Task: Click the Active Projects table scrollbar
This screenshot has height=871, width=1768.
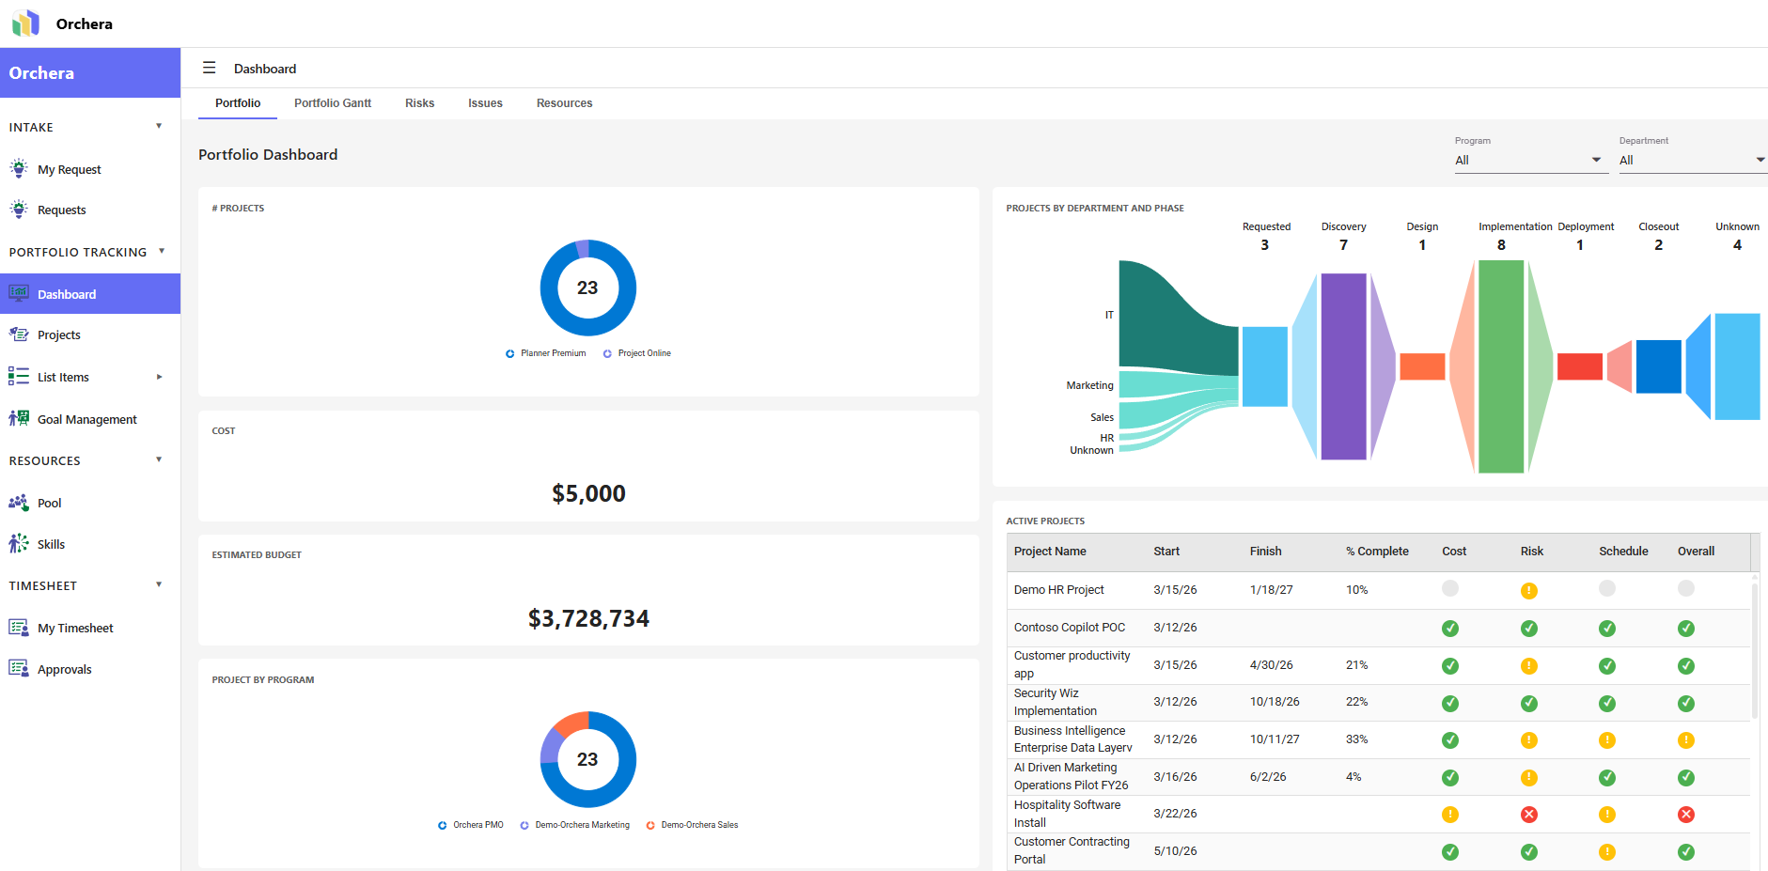Action: tap(1754, 650)
